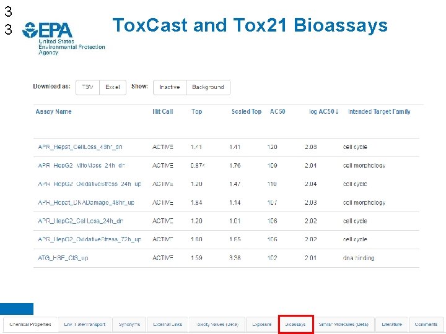Screen dimensions: 446x334
Task: Select log AC50 value 2.03
Action: 310,202
